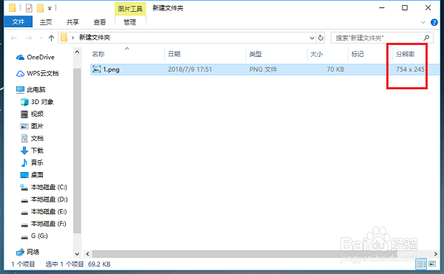This screenshot has width=444, height=274.
Task: Open the 共享 ribbon tab
Action: 73,22
